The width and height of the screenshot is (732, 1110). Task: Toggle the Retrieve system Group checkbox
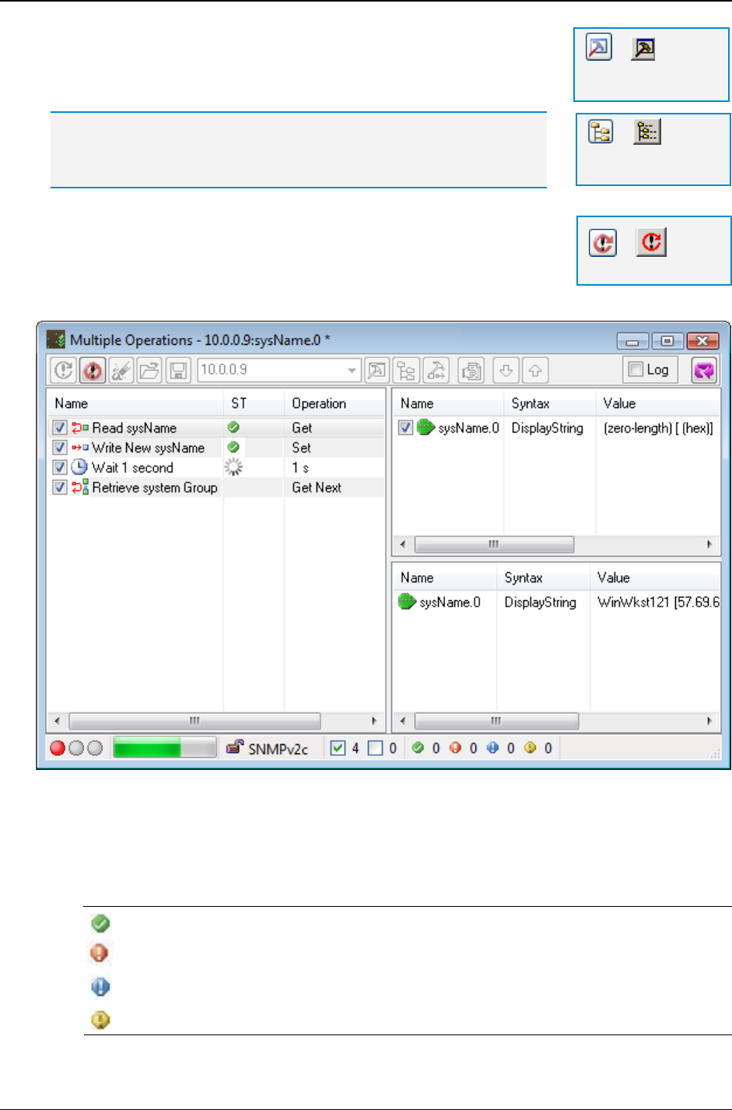[x=60, y=487]
